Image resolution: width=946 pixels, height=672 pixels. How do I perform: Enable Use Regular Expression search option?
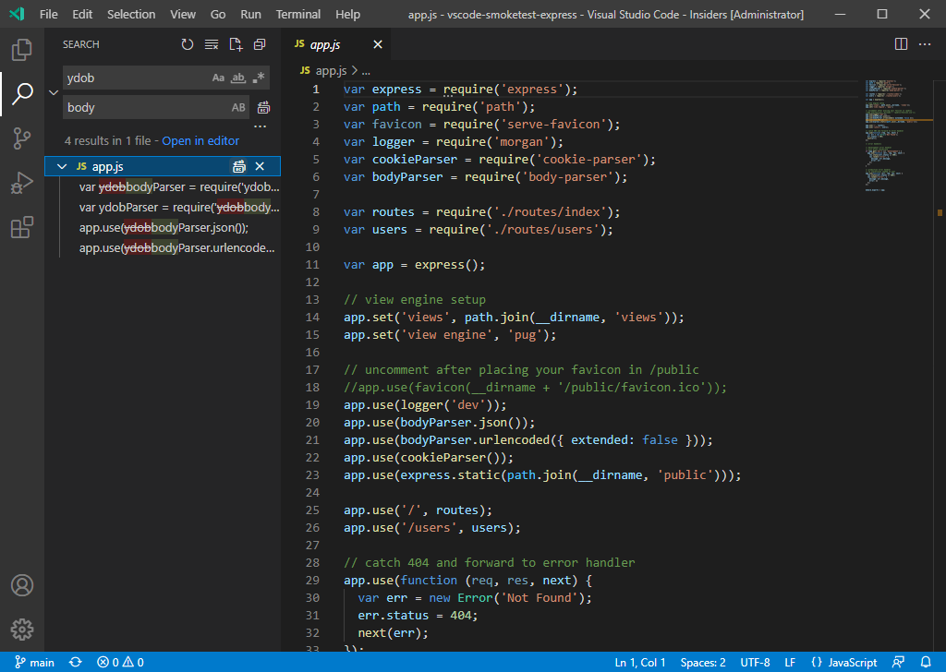(259, 78)
